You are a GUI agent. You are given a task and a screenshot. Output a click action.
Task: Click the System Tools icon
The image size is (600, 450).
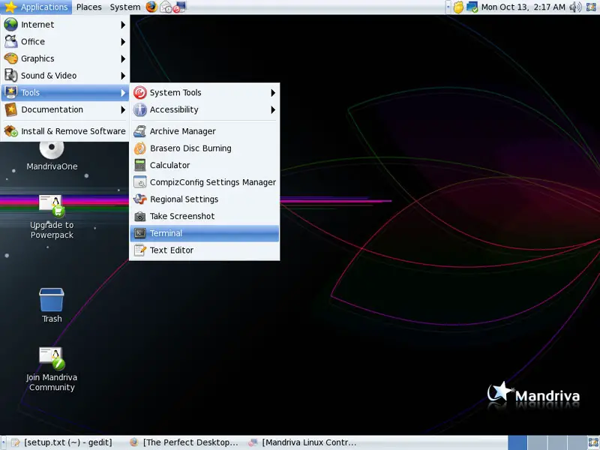point(140,92)
